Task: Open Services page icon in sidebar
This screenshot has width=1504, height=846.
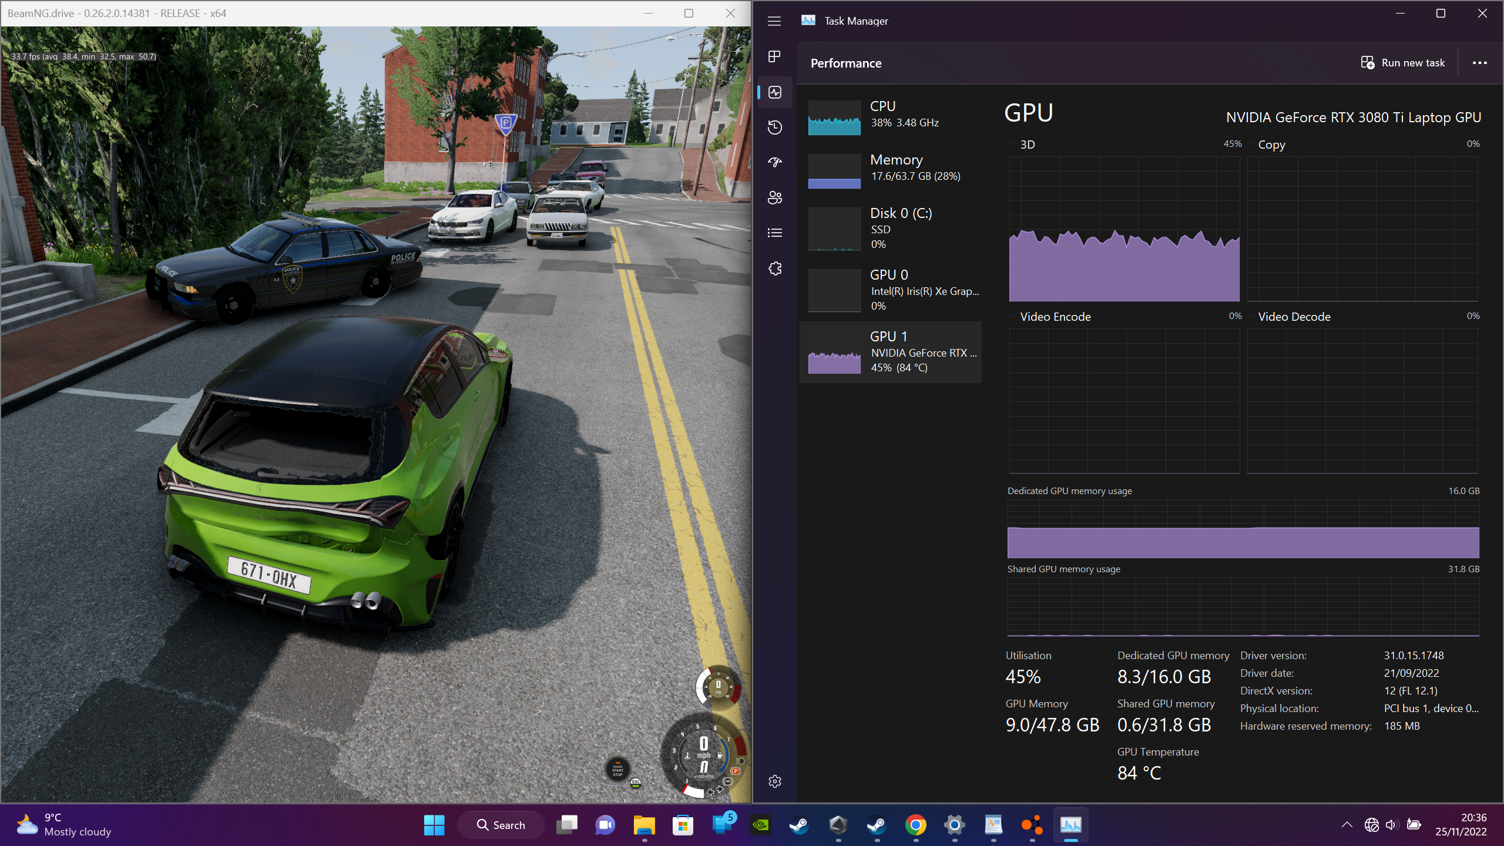Action: click(774, 268)
